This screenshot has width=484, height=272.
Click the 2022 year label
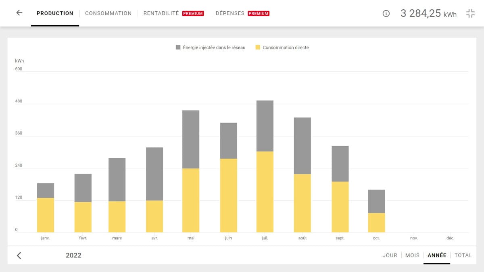[73, 255]
